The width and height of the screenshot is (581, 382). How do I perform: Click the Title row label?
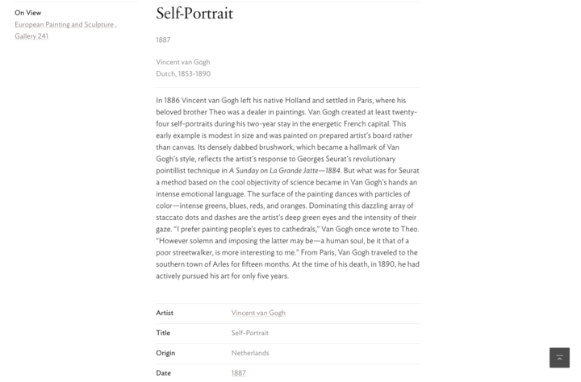click(x=163, y=333)
